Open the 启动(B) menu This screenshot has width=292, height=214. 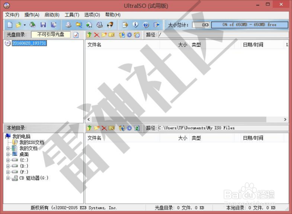52,15
